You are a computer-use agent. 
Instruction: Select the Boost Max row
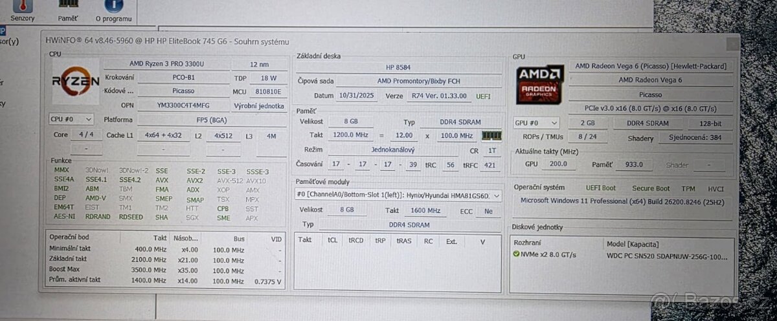click(166, 269)
